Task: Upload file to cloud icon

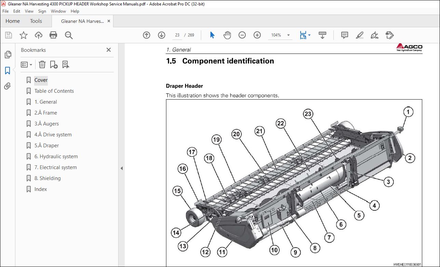Action: 39,35
